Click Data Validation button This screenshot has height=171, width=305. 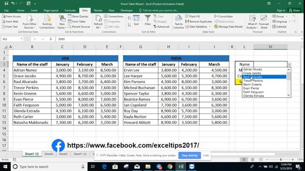(196, 27)
